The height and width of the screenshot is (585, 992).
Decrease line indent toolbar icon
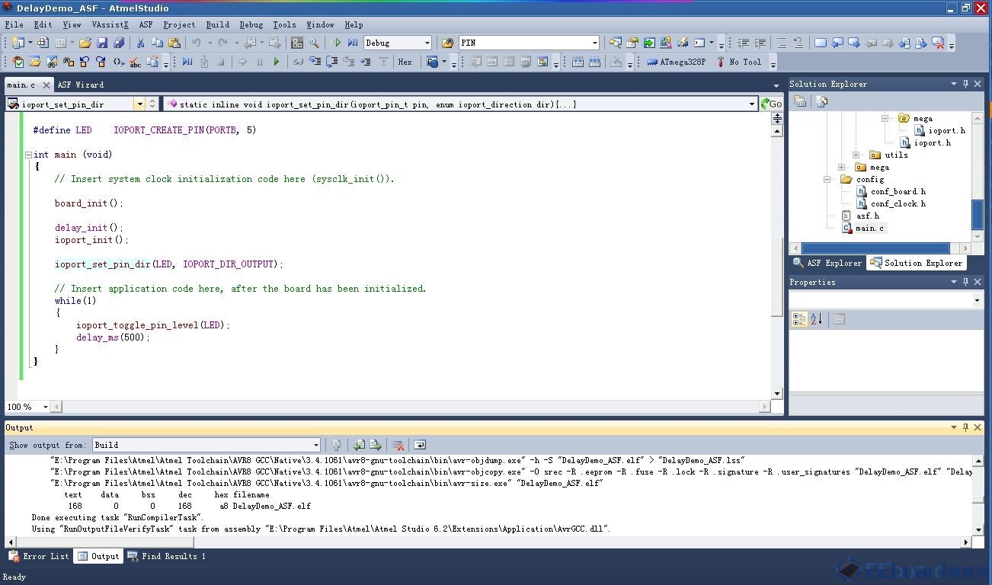[743, 43]
